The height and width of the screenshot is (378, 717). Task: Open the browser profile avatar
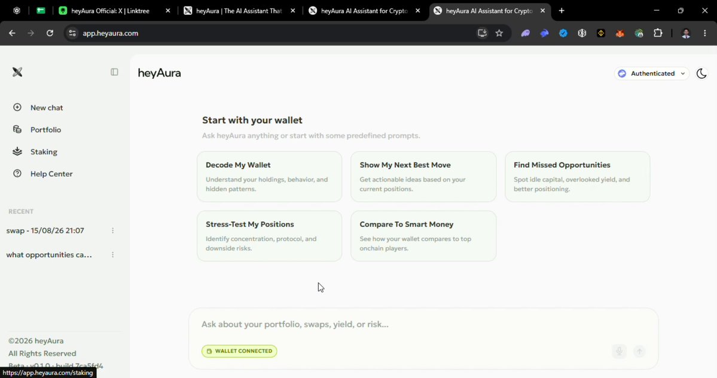686,33
